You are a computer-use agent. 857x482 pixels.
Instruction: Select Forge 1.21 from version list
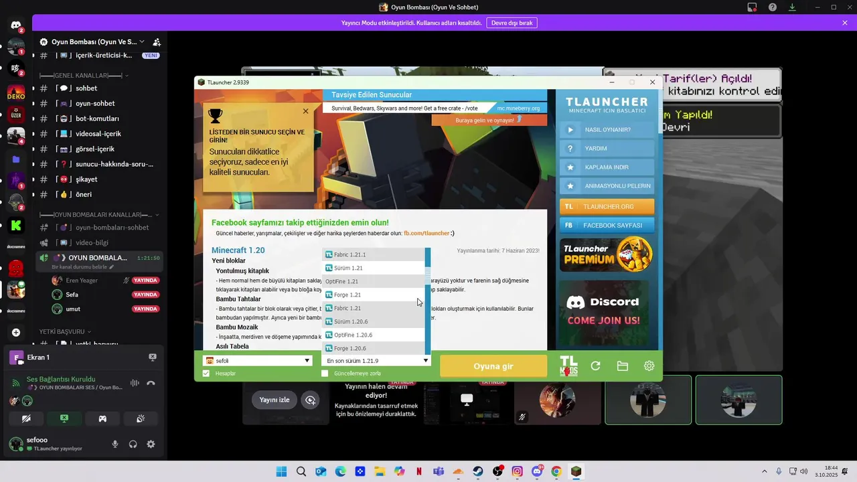point(374,295)
